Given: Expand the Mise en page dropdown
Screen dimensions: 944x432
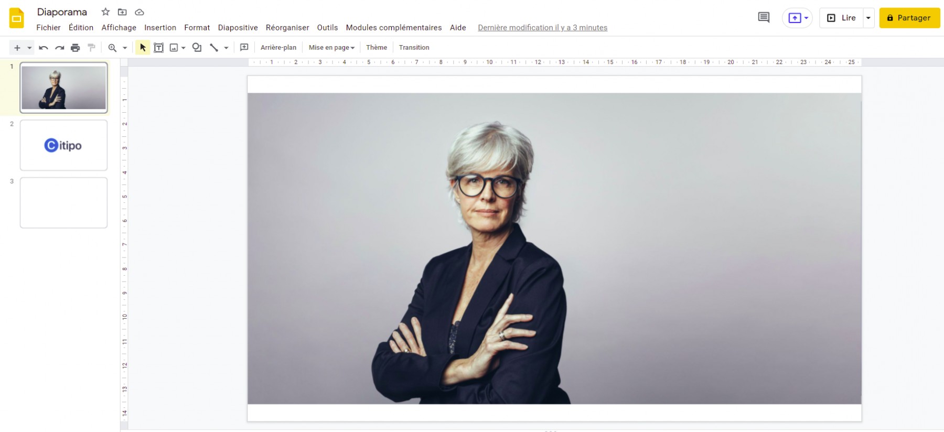Looking at the screenshot, I should click(x=331, y=48).
